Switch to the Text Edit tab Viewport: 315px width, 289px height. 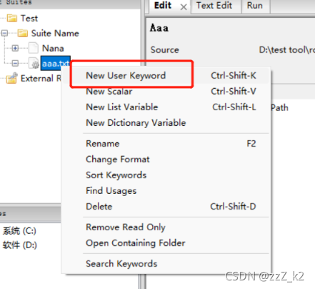(x=214, y=6)
